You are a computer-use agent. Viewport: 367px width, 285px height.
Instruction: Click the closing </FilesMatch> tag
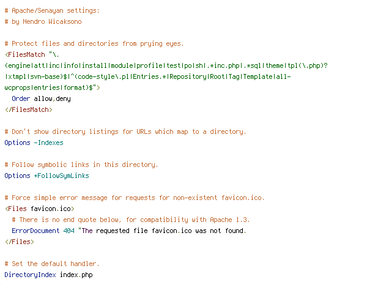[28, 109]
